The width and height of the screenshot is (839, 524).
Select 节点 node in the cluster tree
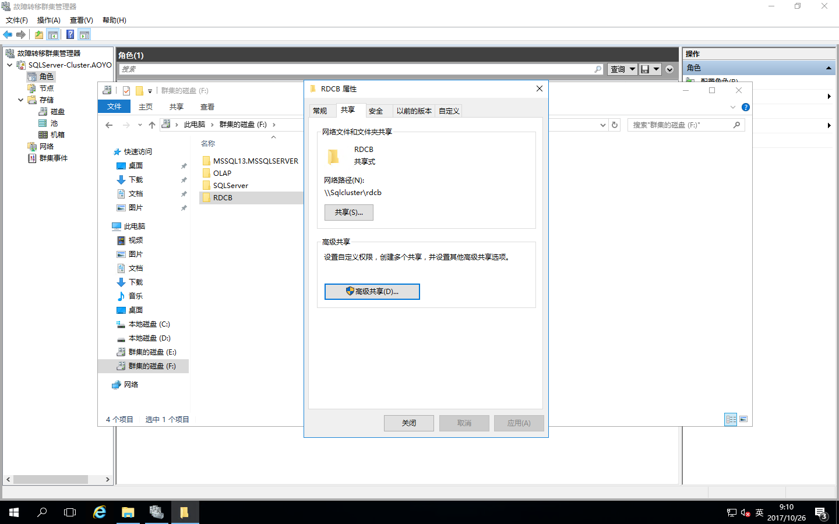point(47,88)
